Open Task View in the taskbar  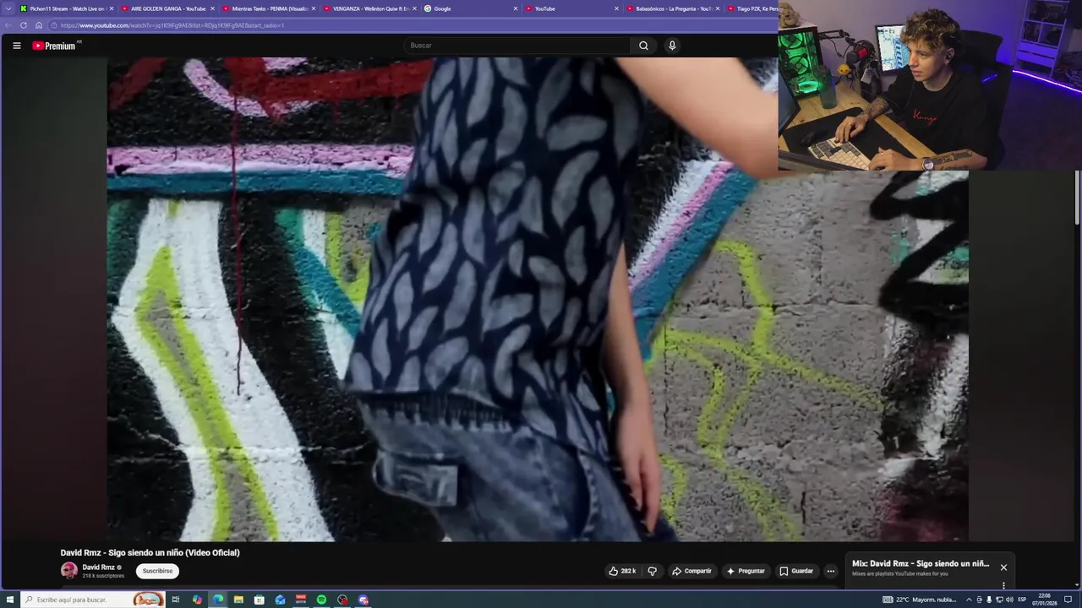pos(176,600)
